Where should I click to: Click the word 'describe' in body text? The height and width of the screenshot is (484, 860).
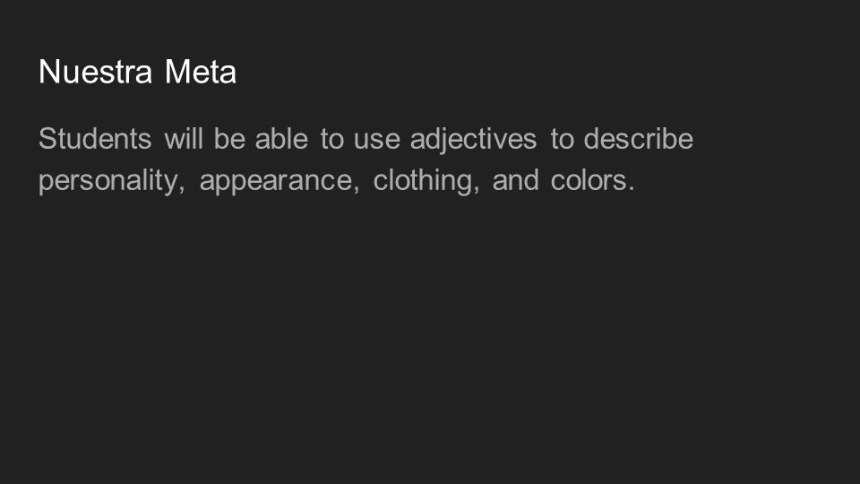pyautogui.click(x=639, y=138)
